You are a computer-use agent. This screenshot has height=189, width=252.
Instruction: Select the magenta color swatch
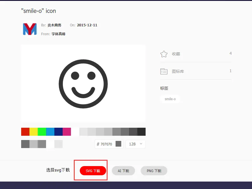tap(66, 131)
